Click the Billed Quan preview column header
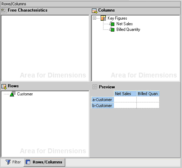Viewport: 182px width, 168px height. (x=148, y=94)
